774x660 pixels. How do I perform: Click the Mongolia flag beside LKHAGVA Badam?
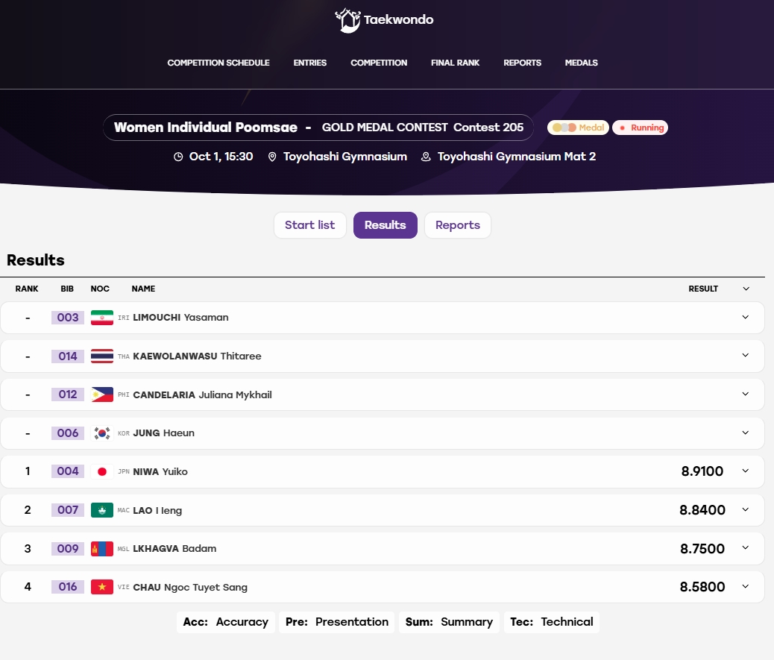click(x=102, y=548)
